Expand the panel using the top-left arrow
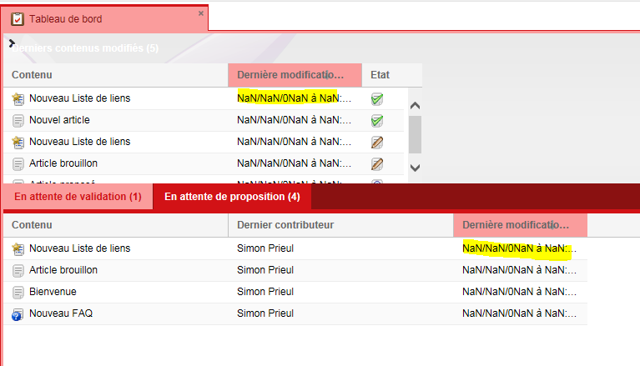The height and width of the screenshot is (366, 640). (x=11, y=43)
